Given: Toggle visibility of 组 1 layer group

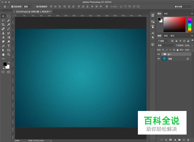Looking at the screenshot, I should (x=159, y=54).
